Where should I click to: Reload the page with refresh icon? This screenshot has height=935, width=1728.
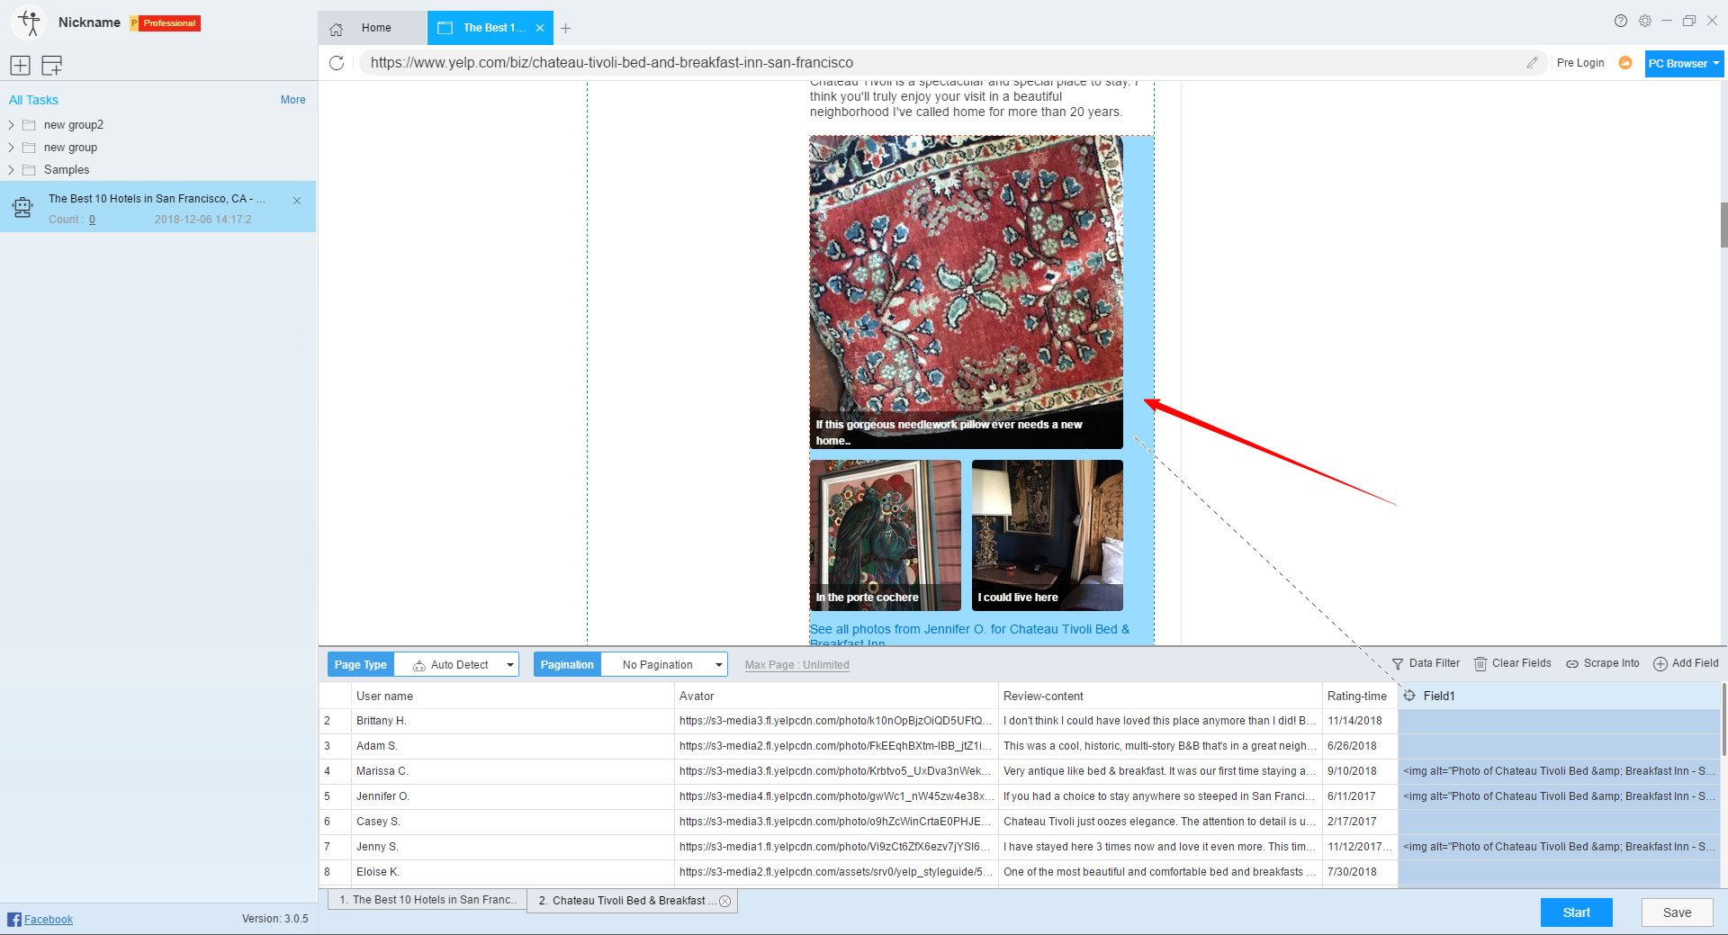(x=337, y=63)
